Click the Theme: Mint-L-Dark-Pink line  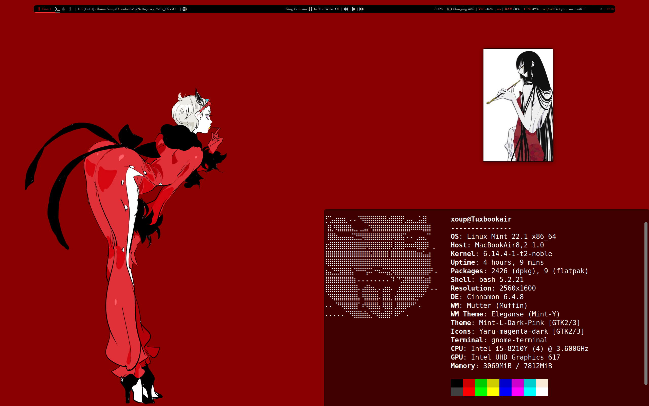tap(515, 323)
